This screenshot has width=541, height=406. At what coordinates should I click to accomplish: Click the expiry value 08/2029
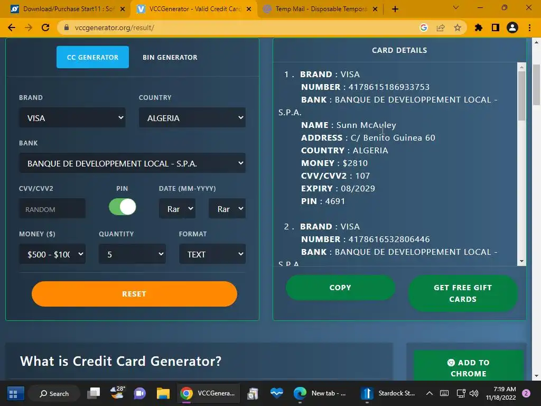coord(358,189)
